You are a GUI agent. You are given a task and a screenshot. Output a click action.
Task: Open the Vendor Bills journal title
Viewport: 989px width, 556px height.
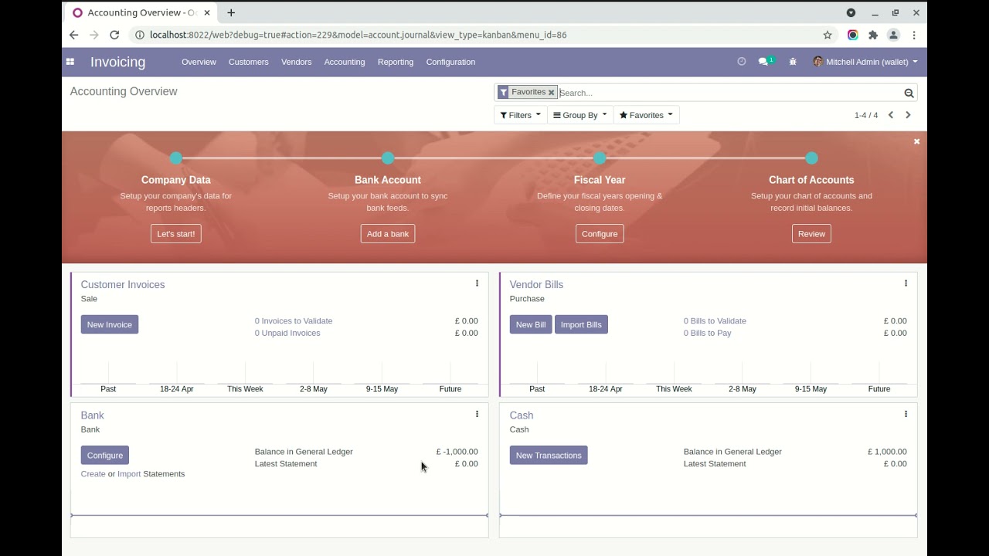(x=536, y=284)
